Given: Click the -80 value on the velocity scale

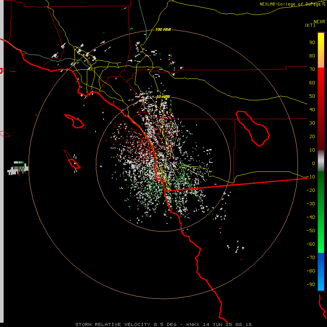Looking at the screenshot, I should 311,271.
